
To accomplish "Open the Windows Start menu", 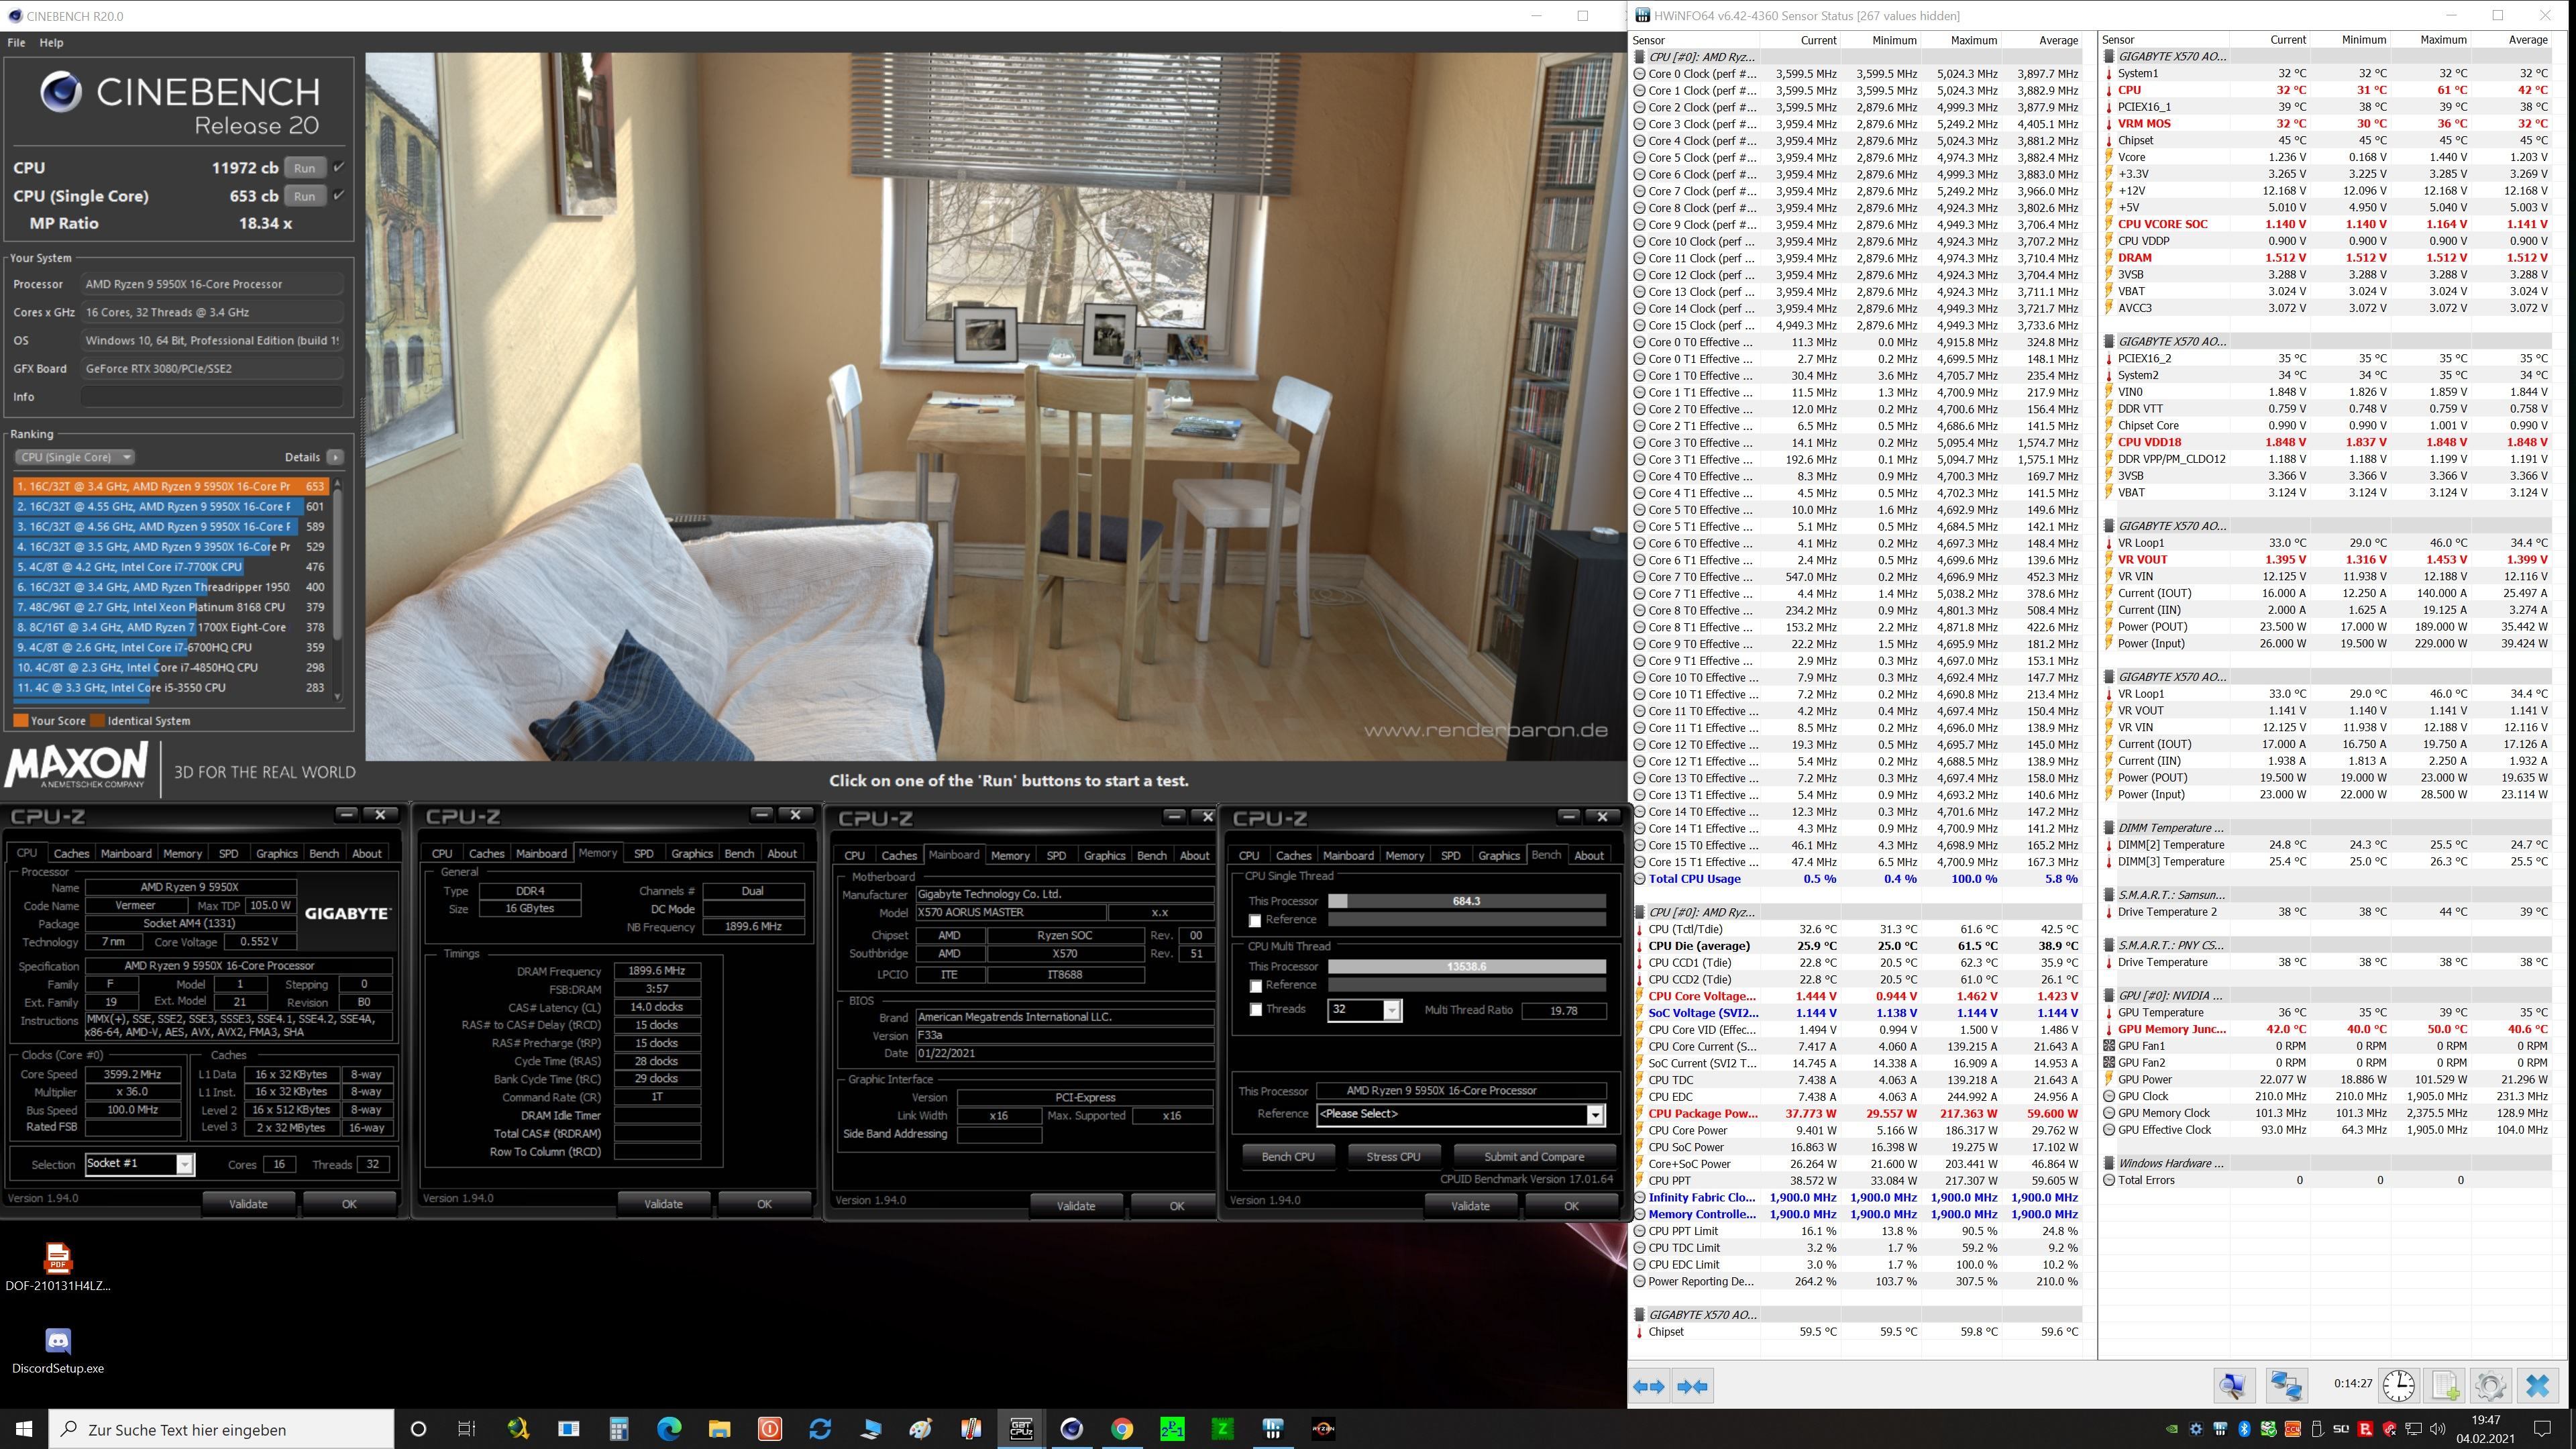I will click(24, 1429).
